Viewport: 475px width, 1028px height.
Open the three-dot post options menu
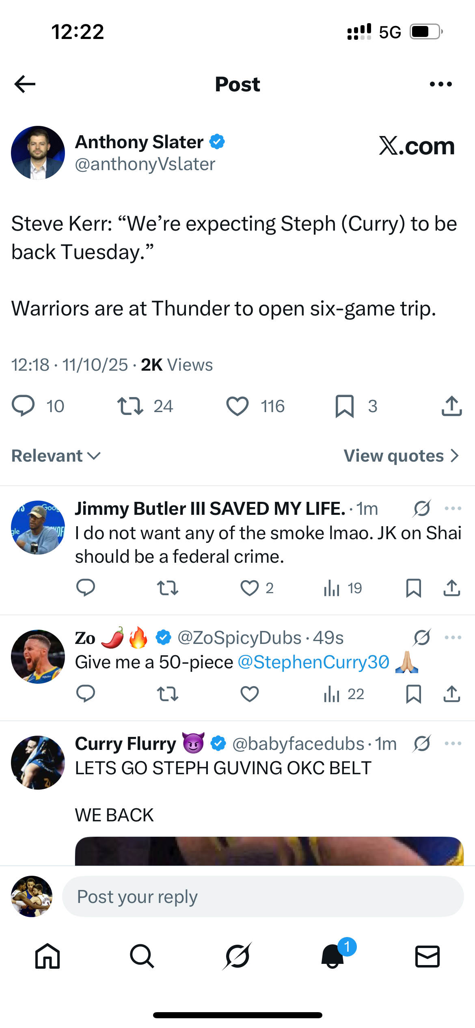[x=440, y=84]
